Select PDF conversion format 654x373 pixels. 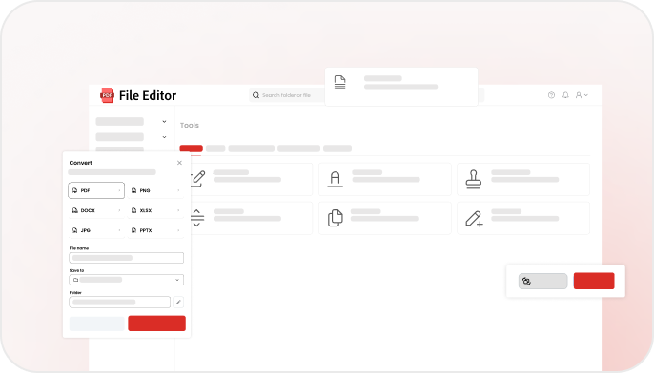[x=96, y=190]
